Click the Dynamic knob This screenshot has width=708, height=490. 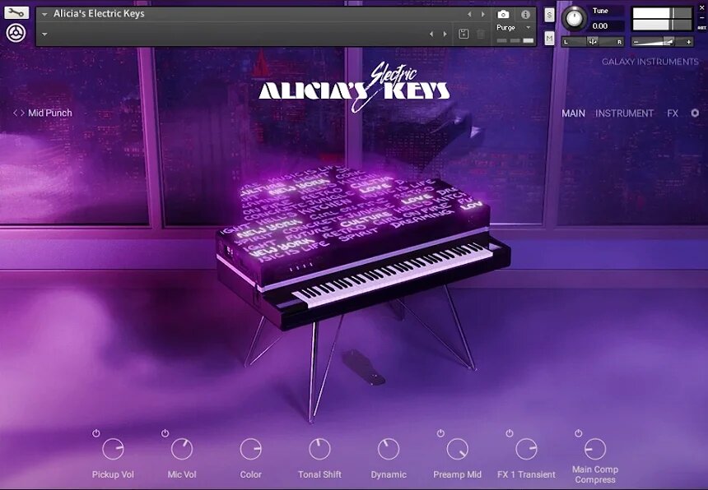[389, 449]
